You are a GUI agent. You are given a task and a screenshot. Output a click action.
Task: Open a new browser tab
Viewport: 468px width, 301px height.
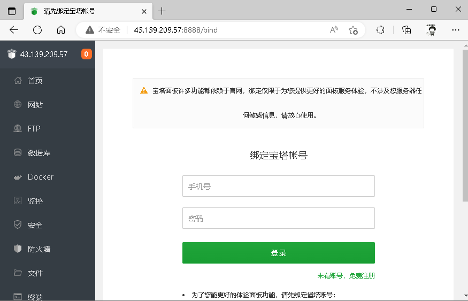(x=162, y=11)
